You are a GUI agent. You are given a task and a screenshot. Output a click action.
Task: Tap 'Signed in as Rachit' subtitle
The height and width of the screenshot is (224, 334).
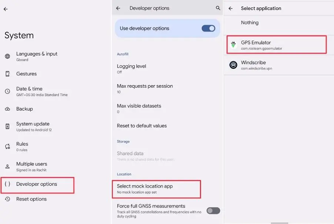click(x=31, y=170)
